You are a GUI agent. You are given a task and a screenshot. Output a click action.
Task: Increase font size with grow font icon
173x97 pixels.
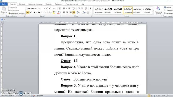point(47,8)
